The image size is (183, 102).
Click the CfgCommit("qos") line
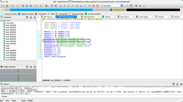coord(52,55)
